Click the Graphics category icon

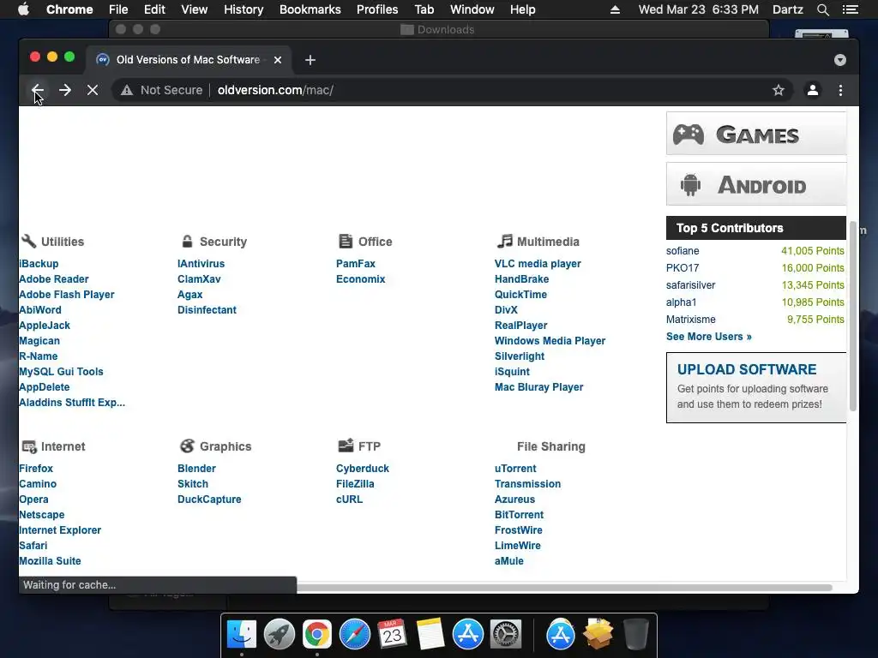click(x=187, y=446)
